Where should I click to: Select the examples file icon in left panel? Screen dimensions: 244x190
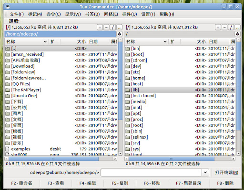(x=7, y=149)
